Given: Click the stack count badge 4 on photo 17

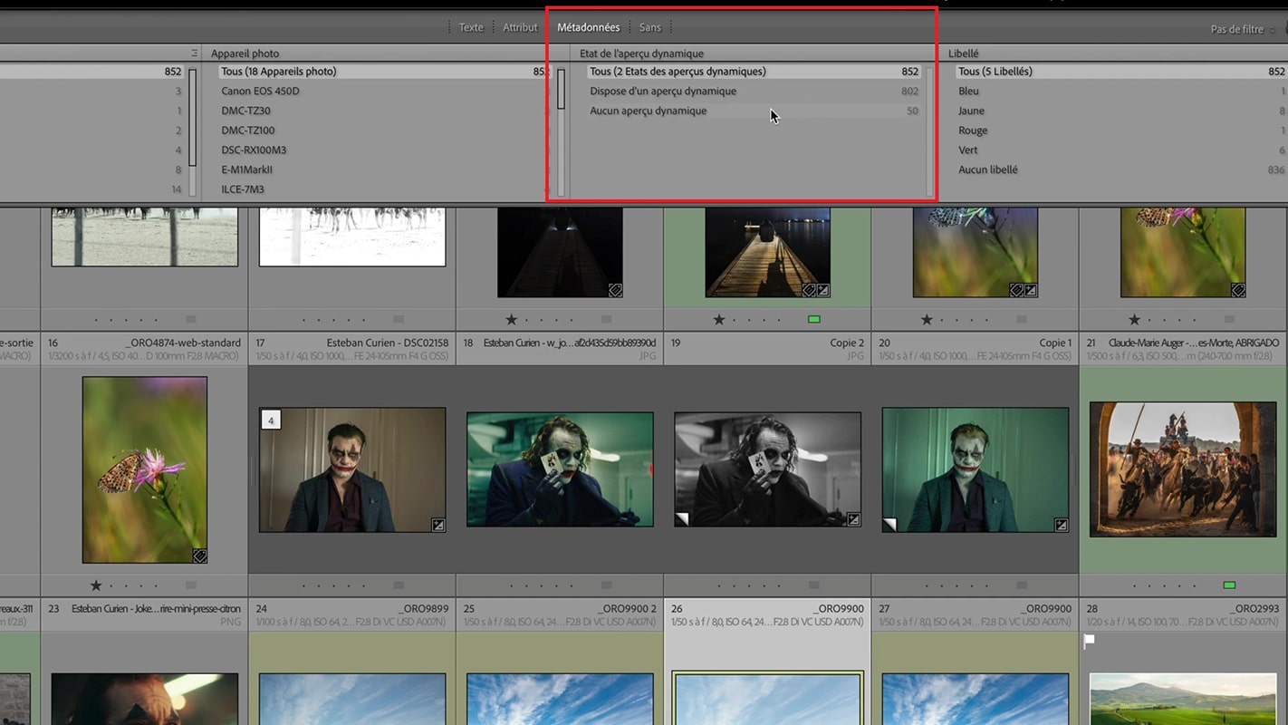Looking at the screenshot, I should 270,419.
